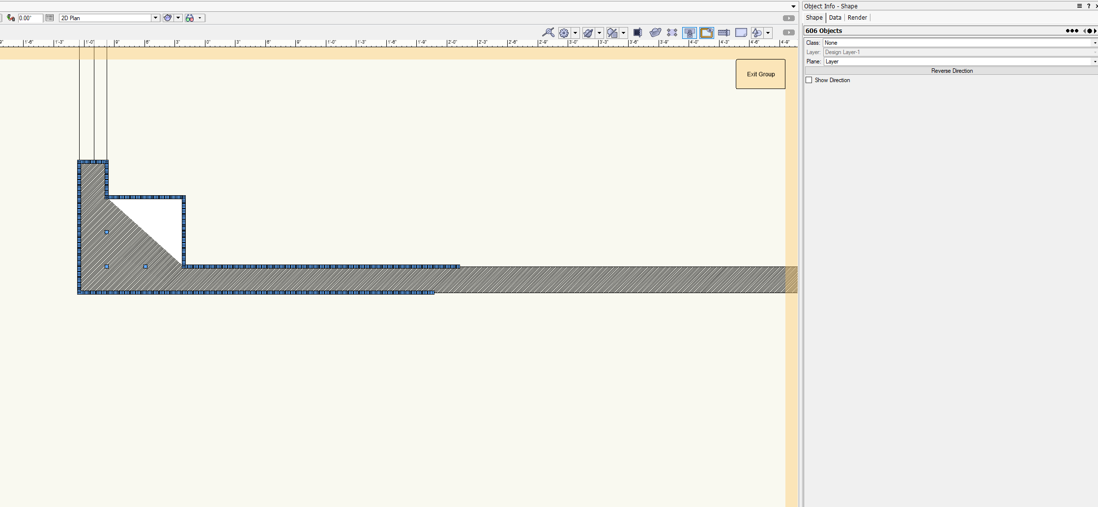Select the ruler measurement icon in the toolbar

click(723, 32)
